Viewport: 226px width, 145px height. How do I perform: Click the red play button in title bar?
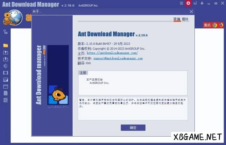(x=188, y=3)
